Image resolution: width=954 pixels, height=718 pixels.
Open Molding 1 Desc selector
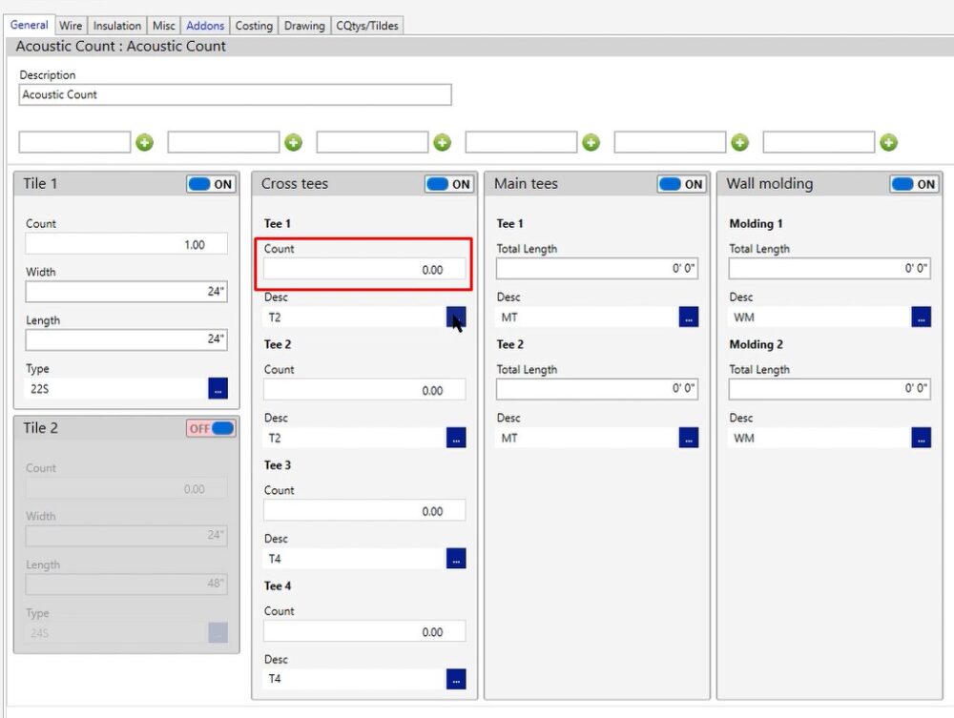click(x=921, y=318)
